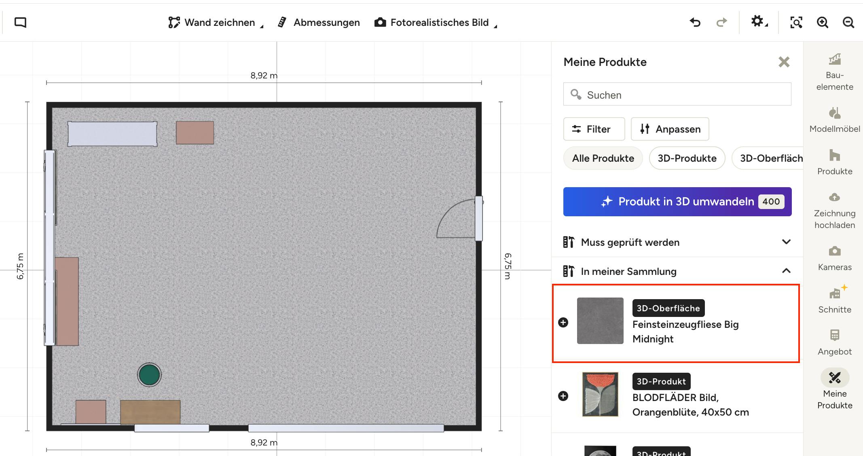Image resolution: width=863 pixels, height=456 pixels.
Task: Open the Schnitte sidebar section
Action: (835, 300)
